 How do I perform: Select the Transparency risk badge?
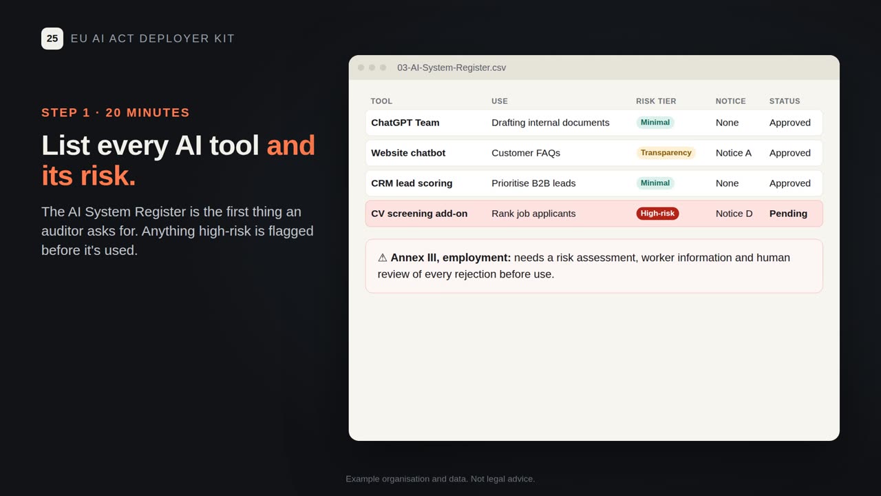[x=666, y=153]
